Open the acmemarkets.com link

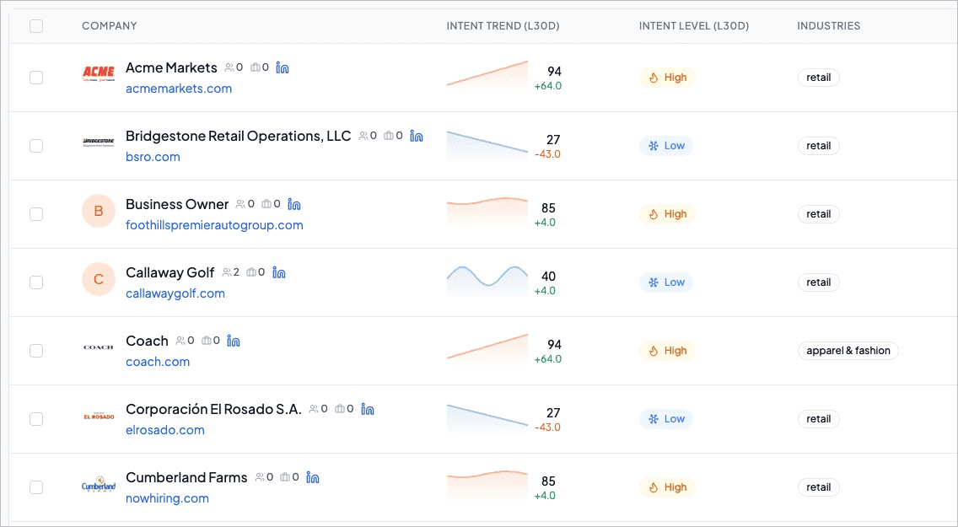pos(179,89)
